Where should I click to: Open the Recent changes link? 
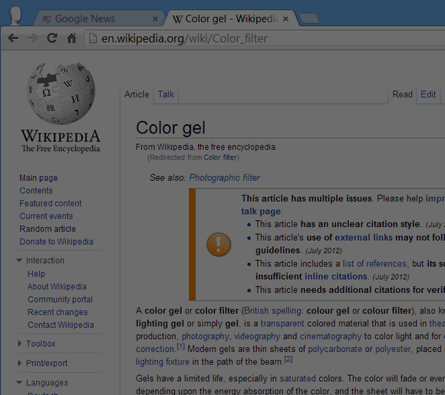[x=58, y=312]
